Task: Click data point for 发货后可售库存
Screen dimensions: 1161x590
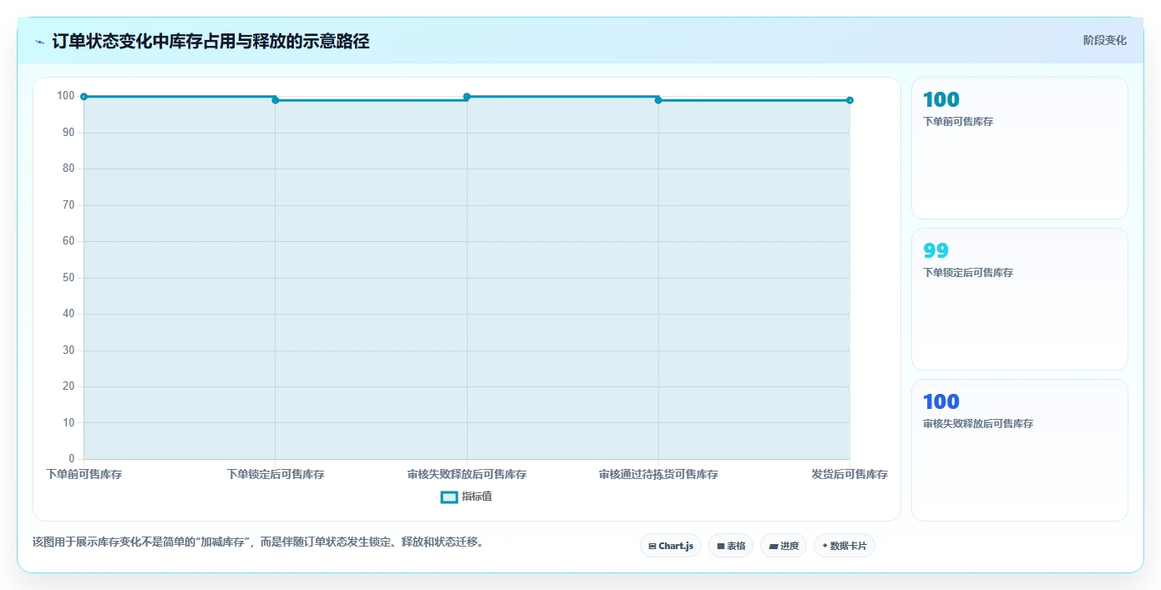Action: pos(849,100)
